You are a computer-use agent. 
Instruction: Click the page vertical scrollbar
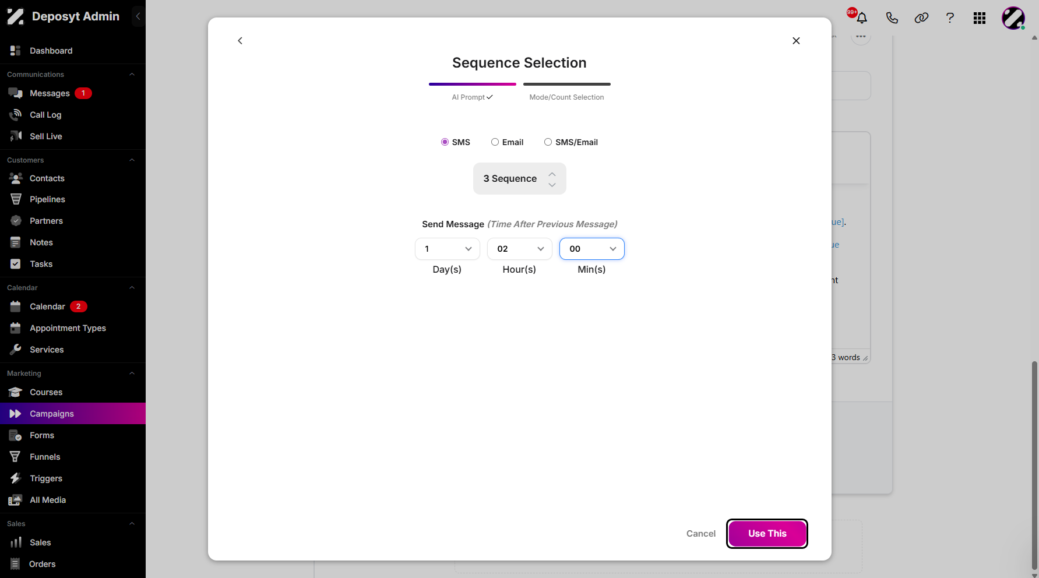1034,465
